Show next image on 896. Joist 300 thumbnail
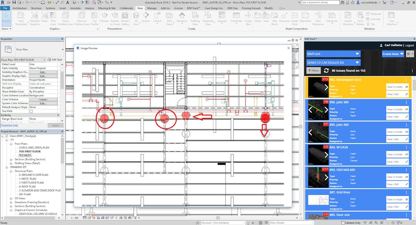The width and height of the screenshot is (416, 225). [x=326, y=110]
